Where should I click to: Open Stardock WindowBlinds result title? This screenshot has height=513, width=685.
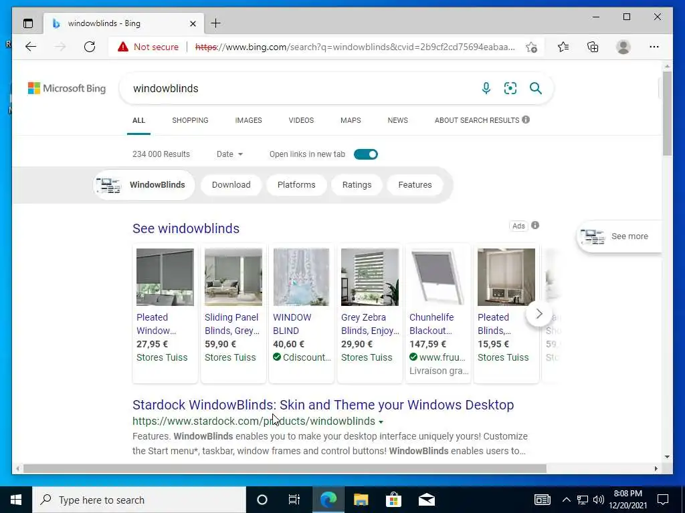tap(323, 405)
